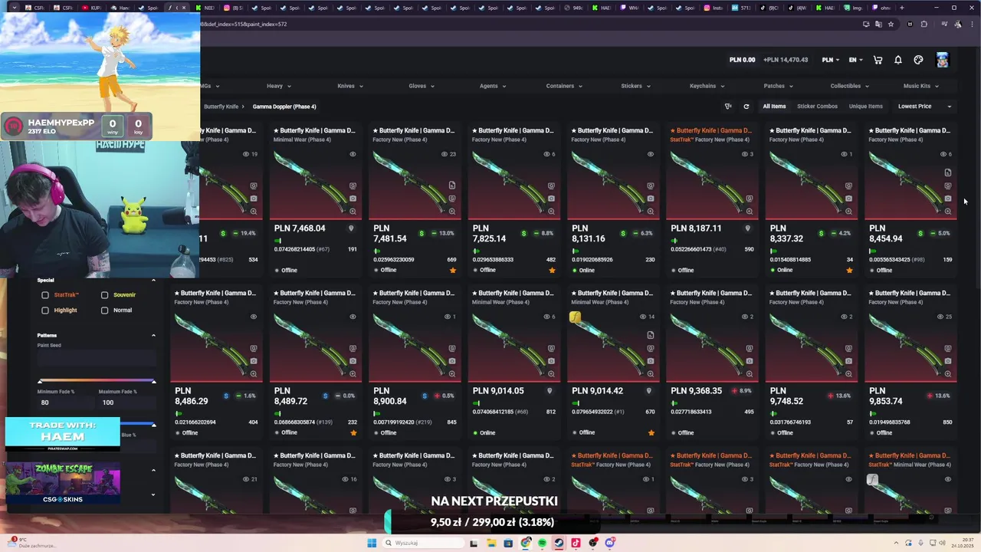Click the orange star on PLN 7,825.14 card
981x552 pixels.
coord(551,270)
